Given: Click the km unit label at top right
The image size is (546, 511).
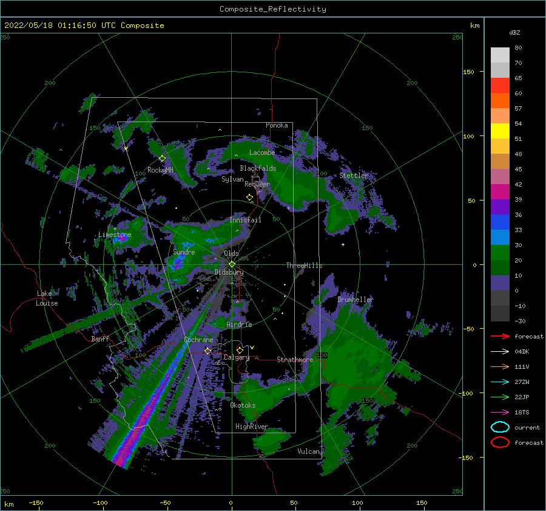Looking at the screenshot, I should coord(474,26).
